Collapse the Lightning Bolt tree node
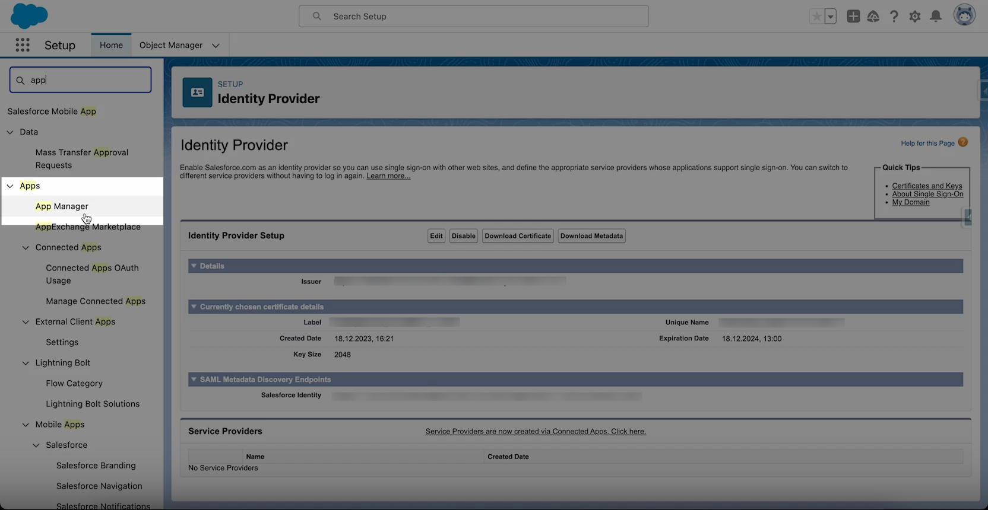 pyautogui.click(x=26, y=363)
